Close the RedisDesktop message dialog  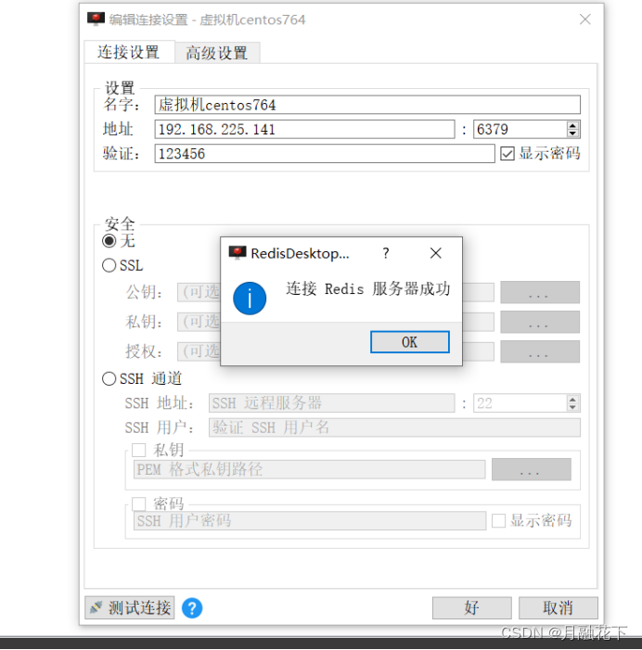(435, 253)
